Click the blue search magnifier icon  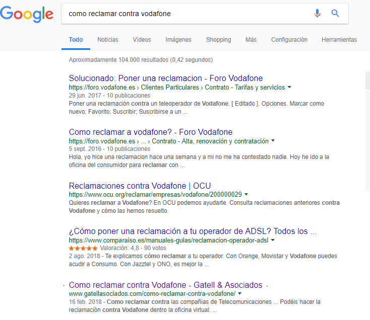pos(335,14)
